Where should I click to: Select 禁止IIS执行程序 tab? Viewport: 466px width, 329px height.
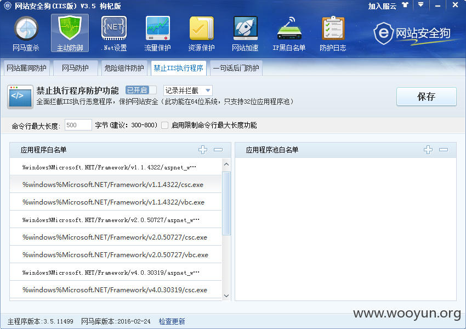pyautogui.click(x=178, y=68)
